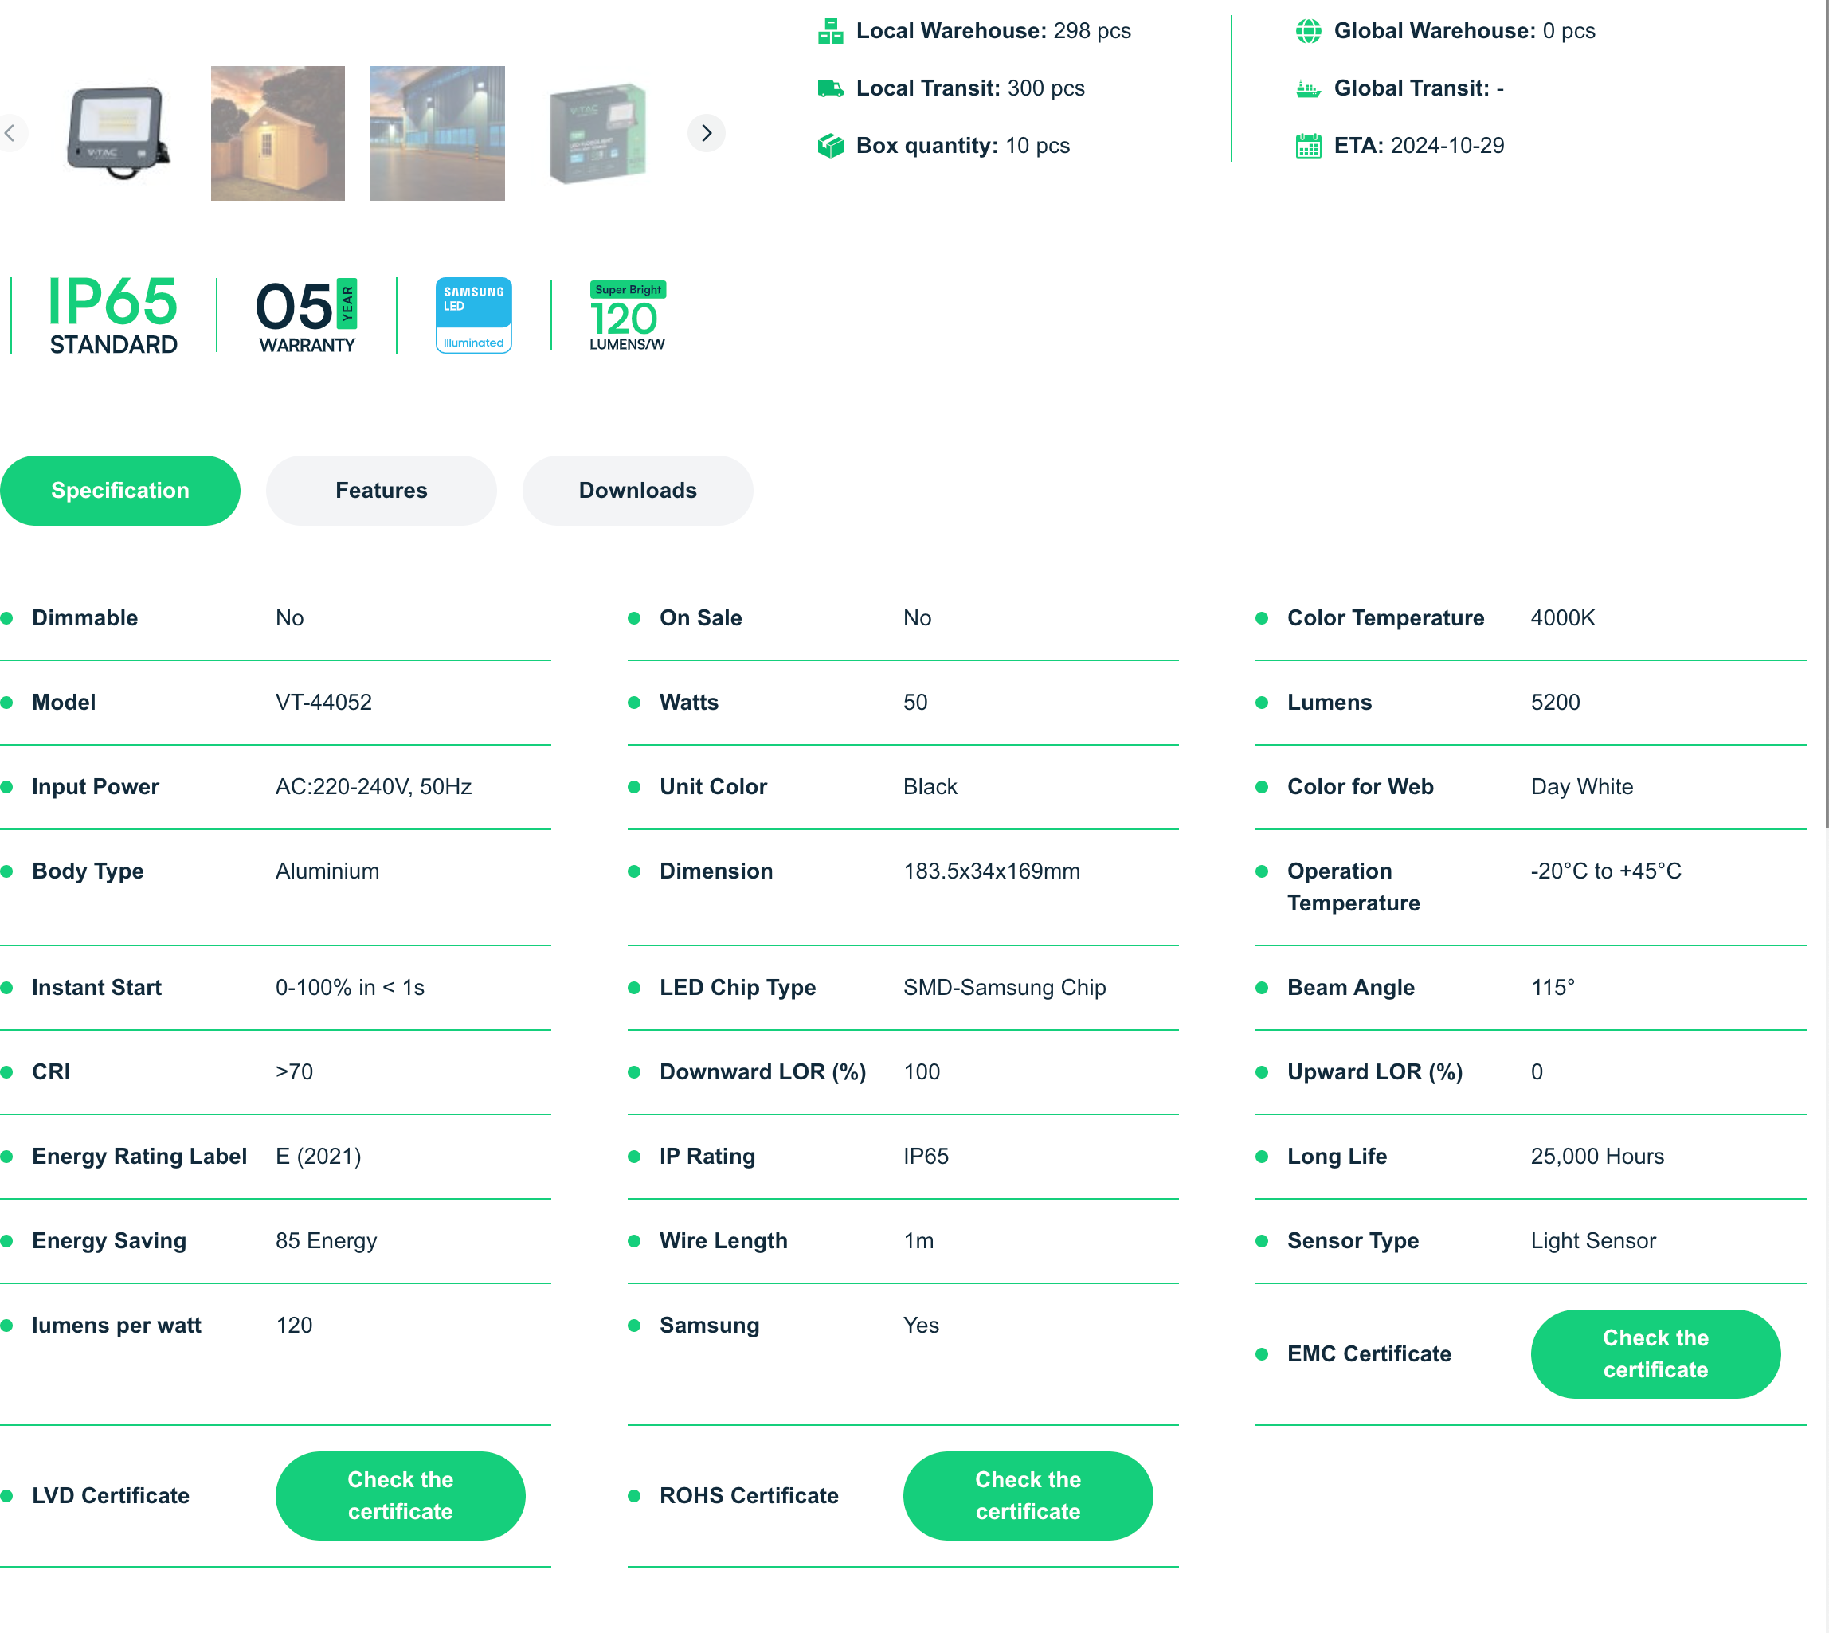This screenshot has height=1633, width=1829.
Task: Click the IP65 Standard badge
Action: [113, 315]
